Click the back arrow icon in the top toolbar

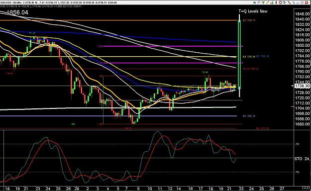tap(254, 2)
